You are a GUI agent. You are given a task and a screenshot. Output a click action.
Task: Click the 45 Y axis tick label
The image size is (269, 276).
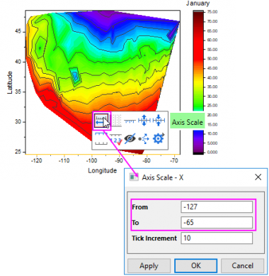pyautogui.click(x=18, y=31)
